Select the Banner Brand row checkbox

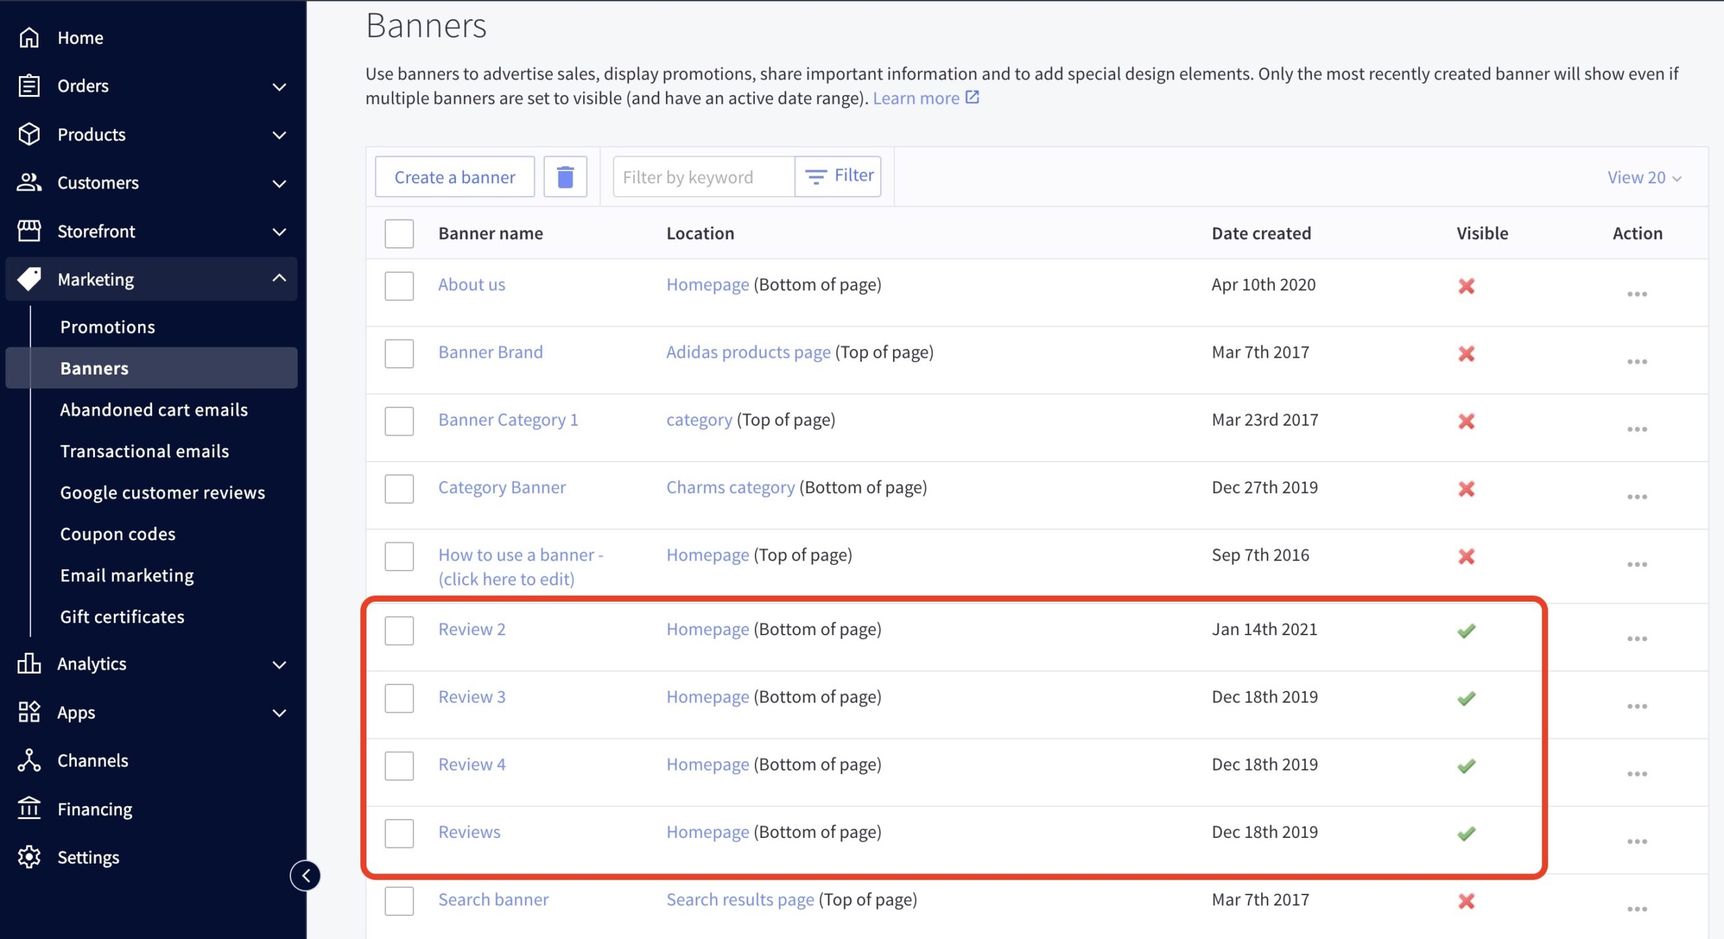[x=399, y=353]
